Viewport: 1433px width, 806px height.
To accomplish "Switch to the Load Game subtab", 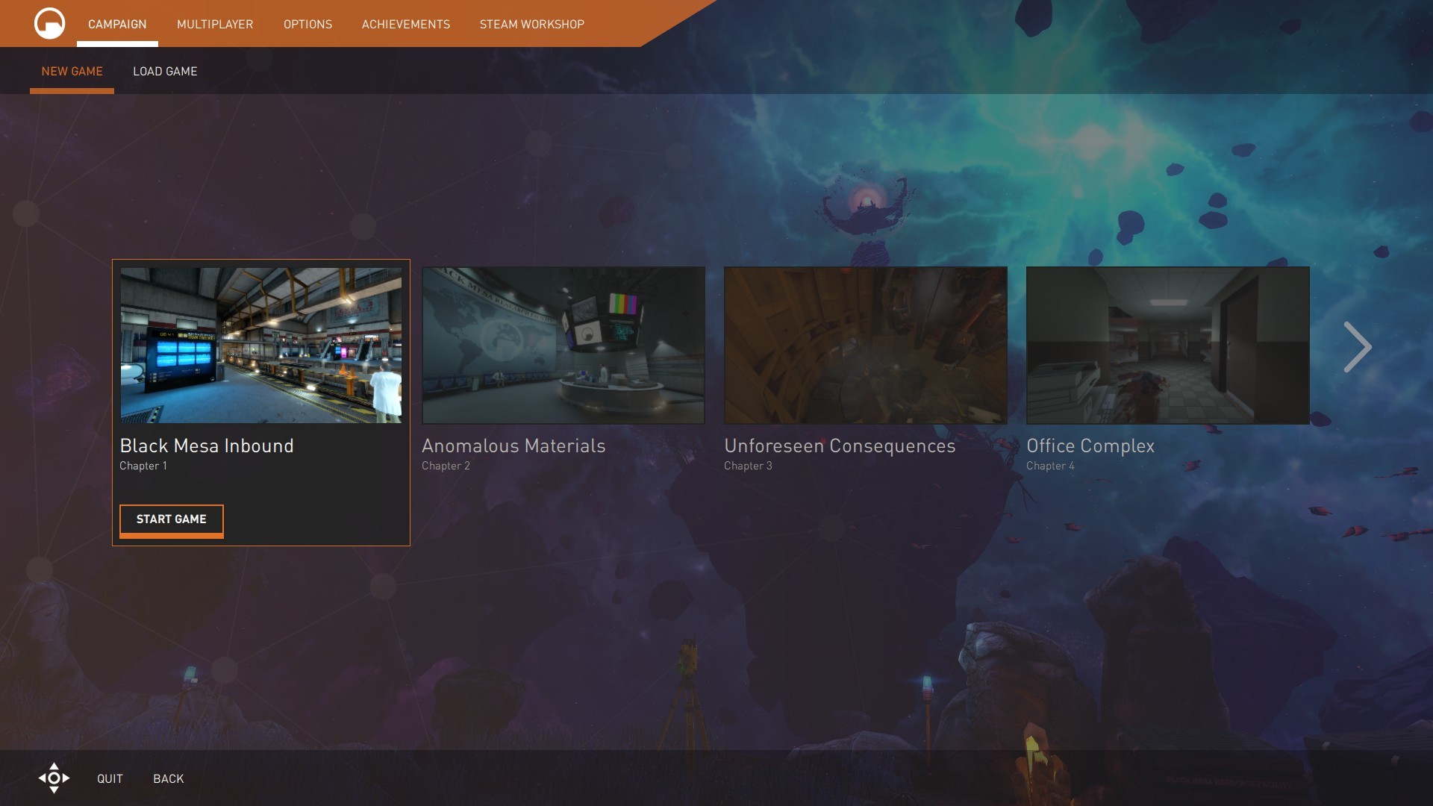I will 165,72.
